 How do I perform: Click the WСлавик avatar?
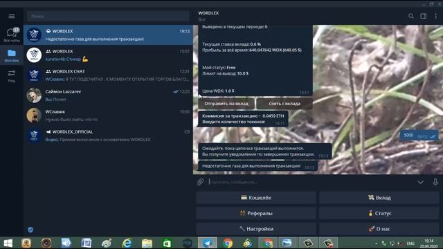click(34, 116)
